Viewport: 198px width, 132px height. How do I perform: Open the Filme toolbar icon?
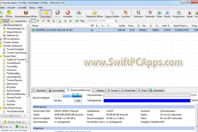point(159,14)
